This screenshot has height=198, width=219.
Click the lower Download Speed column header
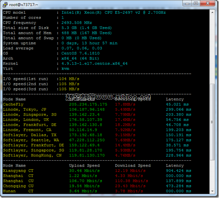[x=133, y=166]
